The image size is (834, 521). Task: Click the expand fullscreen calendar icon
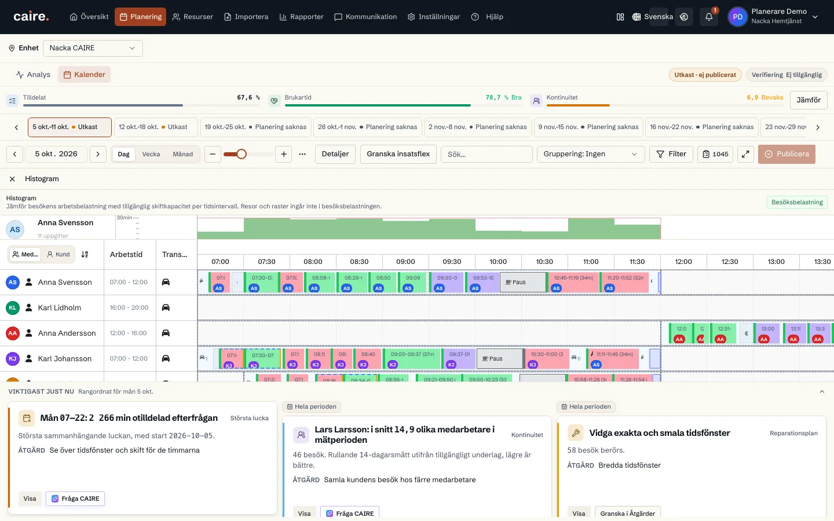pyautogui.click(x=745, y=154)
